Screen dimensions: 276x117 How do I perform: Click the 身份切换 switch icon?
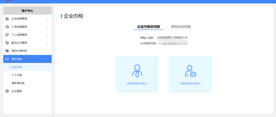pyautogui.click(x=7, y=59)
